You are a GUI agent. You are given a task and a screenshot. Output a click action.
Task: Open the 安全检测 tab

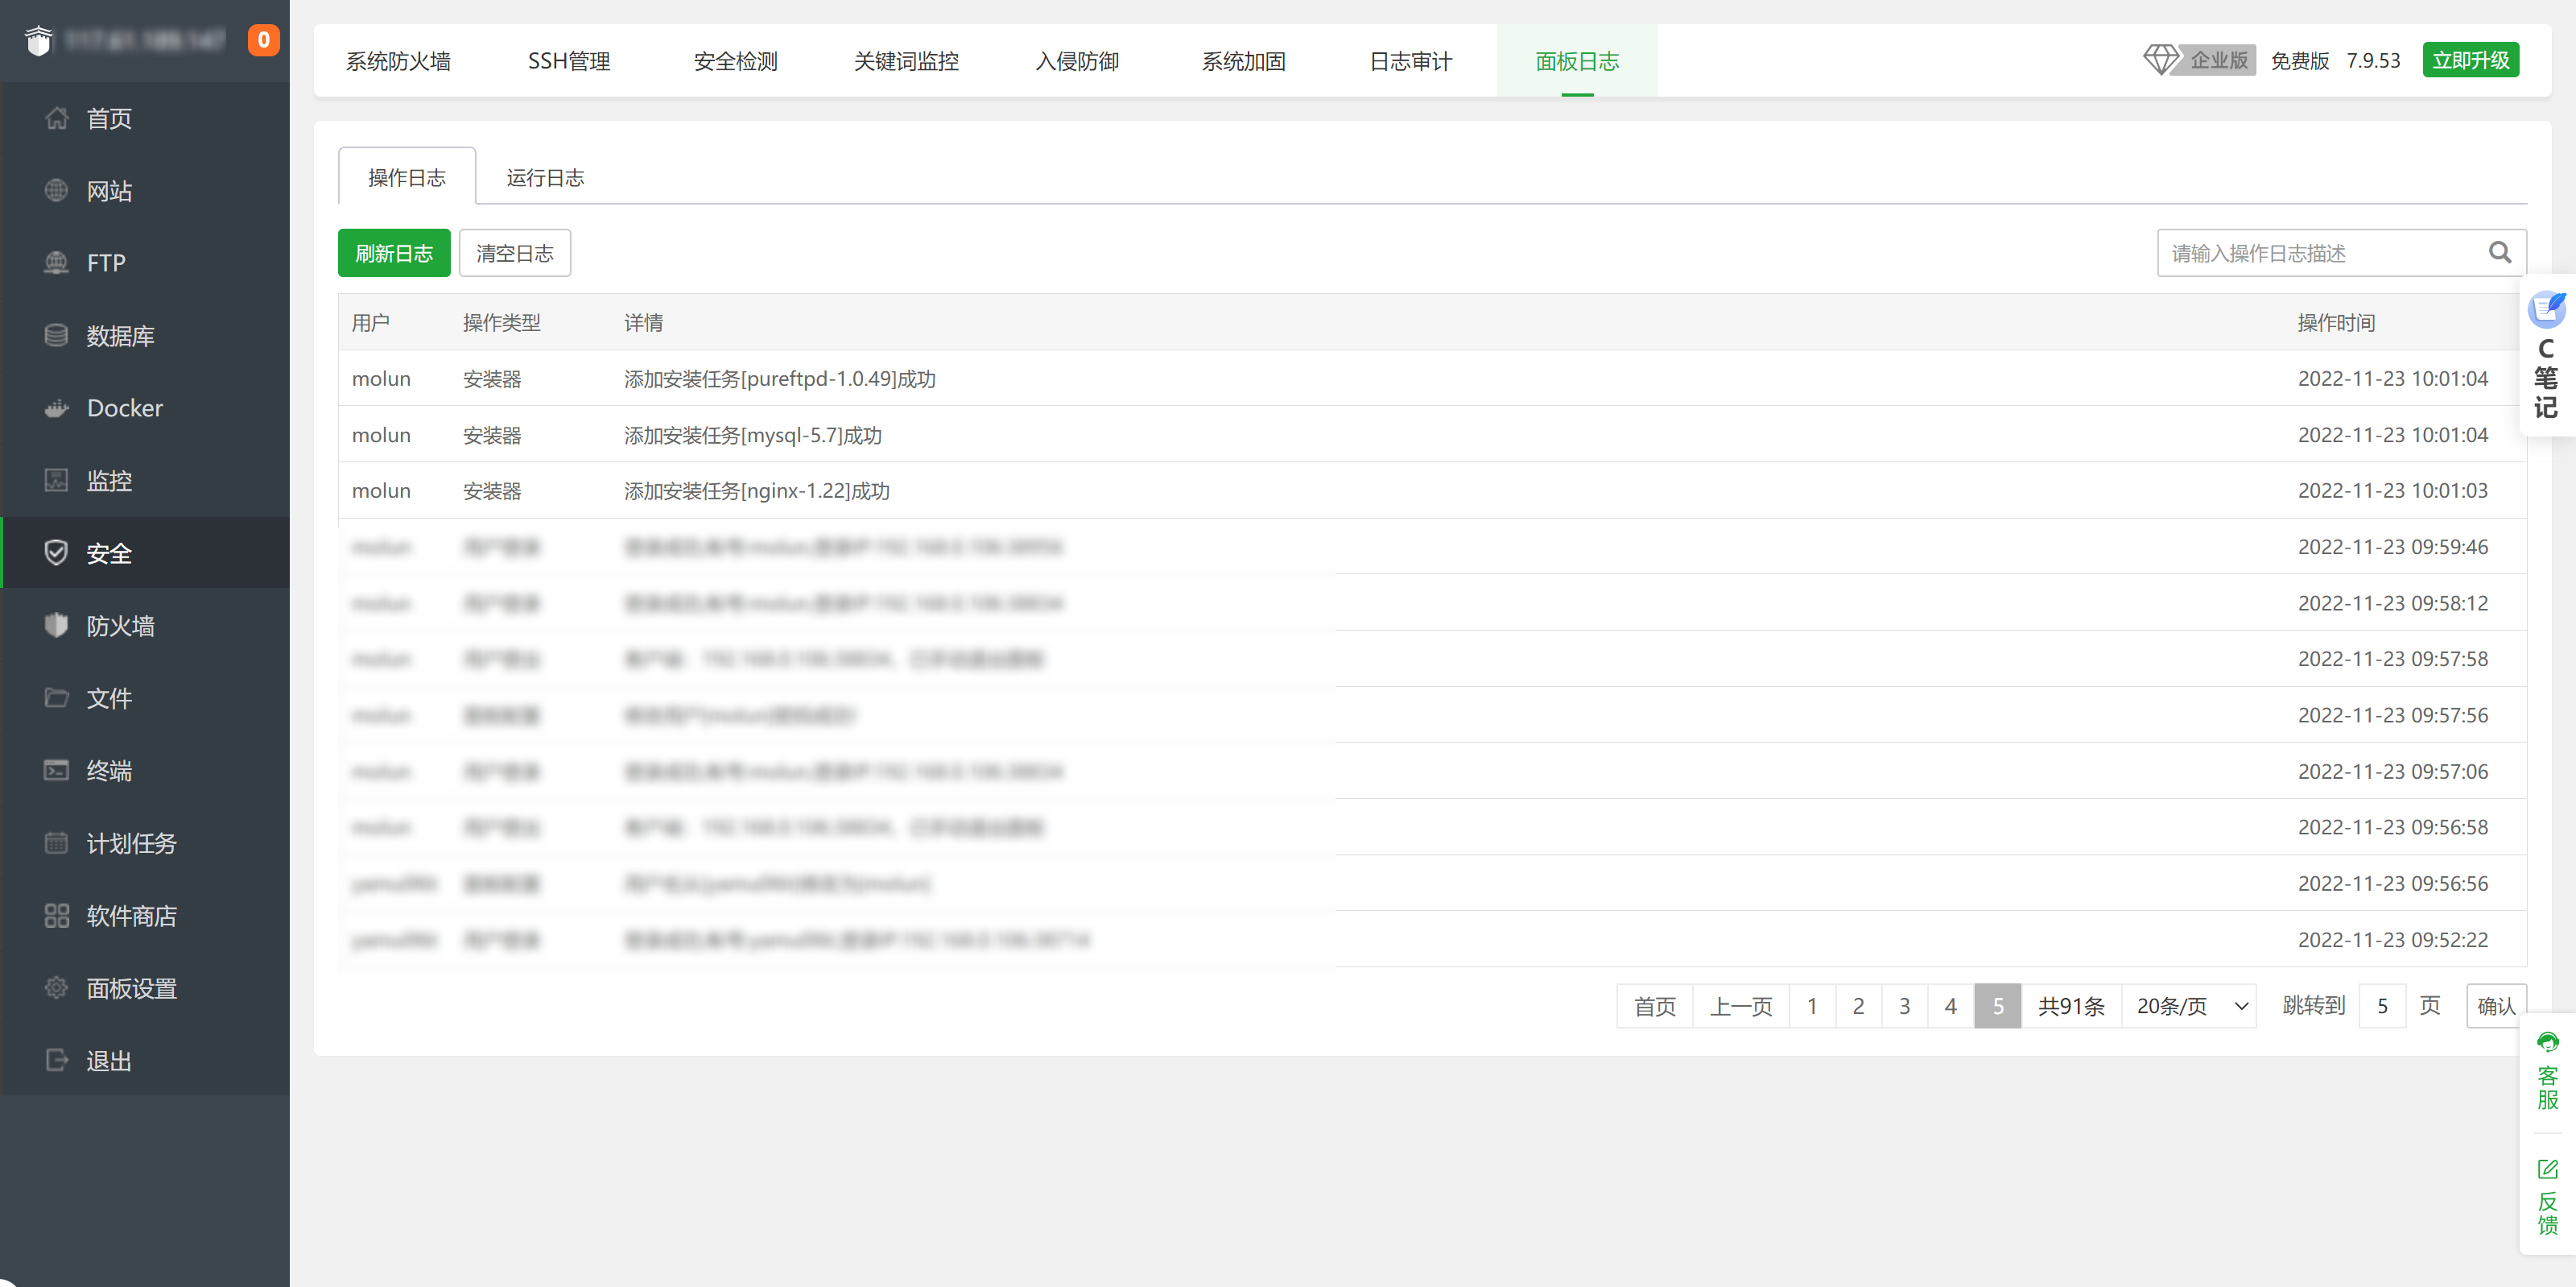[735, 61]
